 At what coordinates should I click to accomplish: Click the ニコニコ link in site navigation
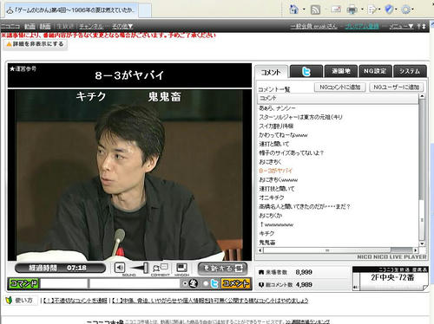click(10, 26)
